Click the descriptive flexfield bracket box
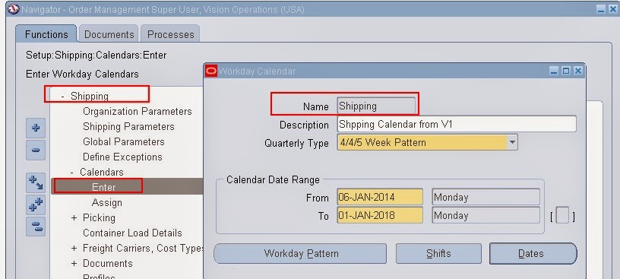620x279 pixels. 562,216
